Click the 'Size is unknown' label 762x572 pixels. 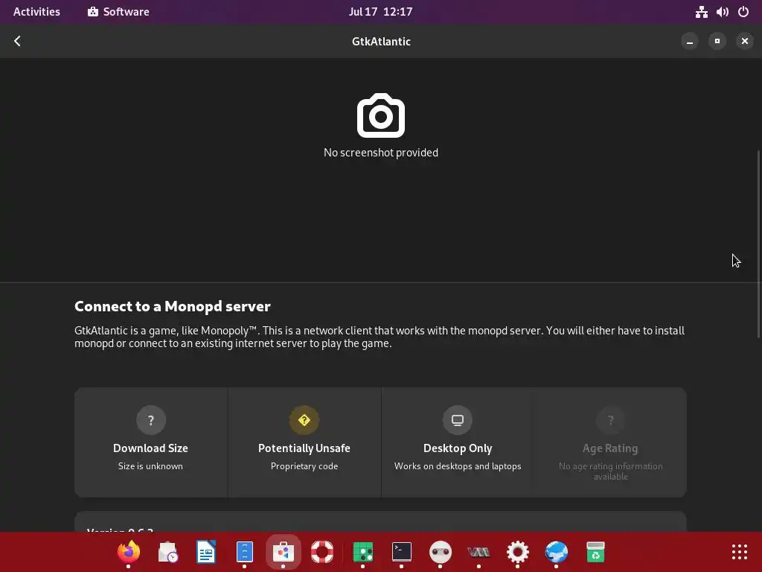[x=150, y=466]
